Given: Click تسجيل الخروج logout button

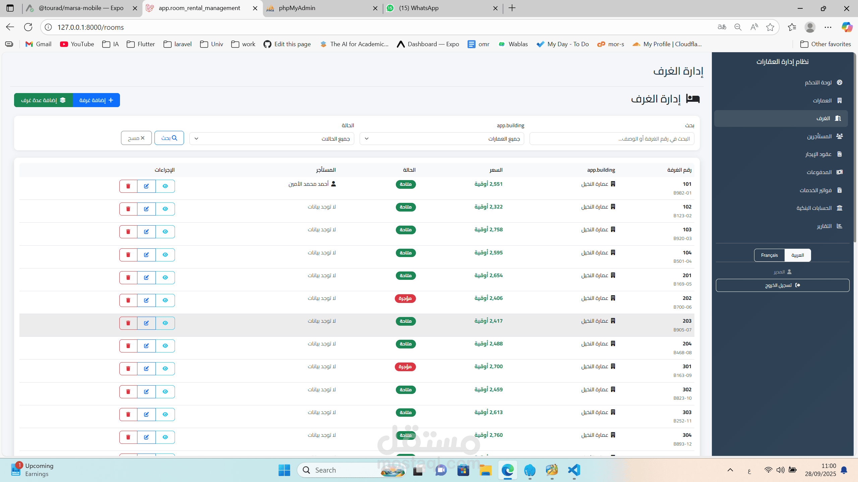Looking at the screenshot, I should (x=782, y=285).
